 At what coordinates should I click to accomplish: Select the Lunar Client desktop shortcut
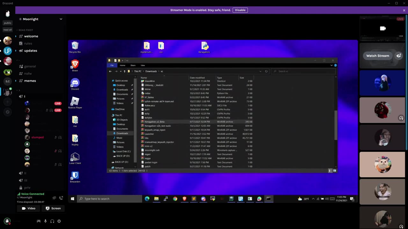[75, 158]
